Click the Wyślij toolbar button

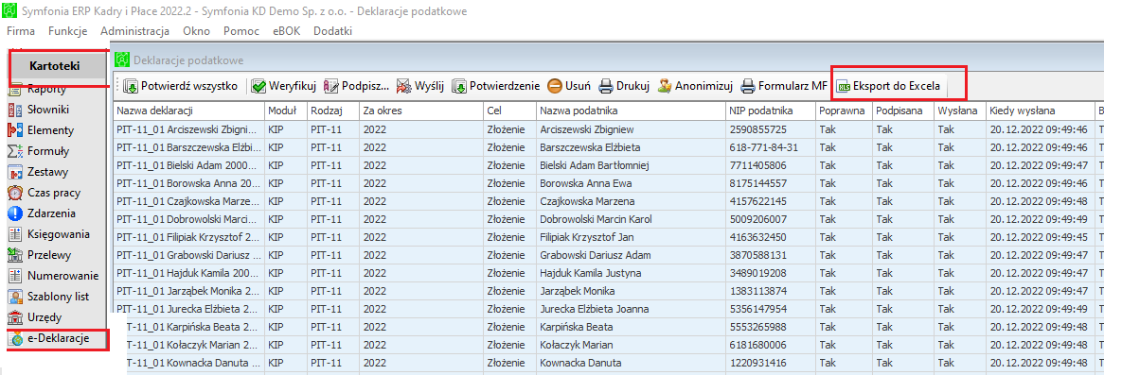click(x=419, y=86)
